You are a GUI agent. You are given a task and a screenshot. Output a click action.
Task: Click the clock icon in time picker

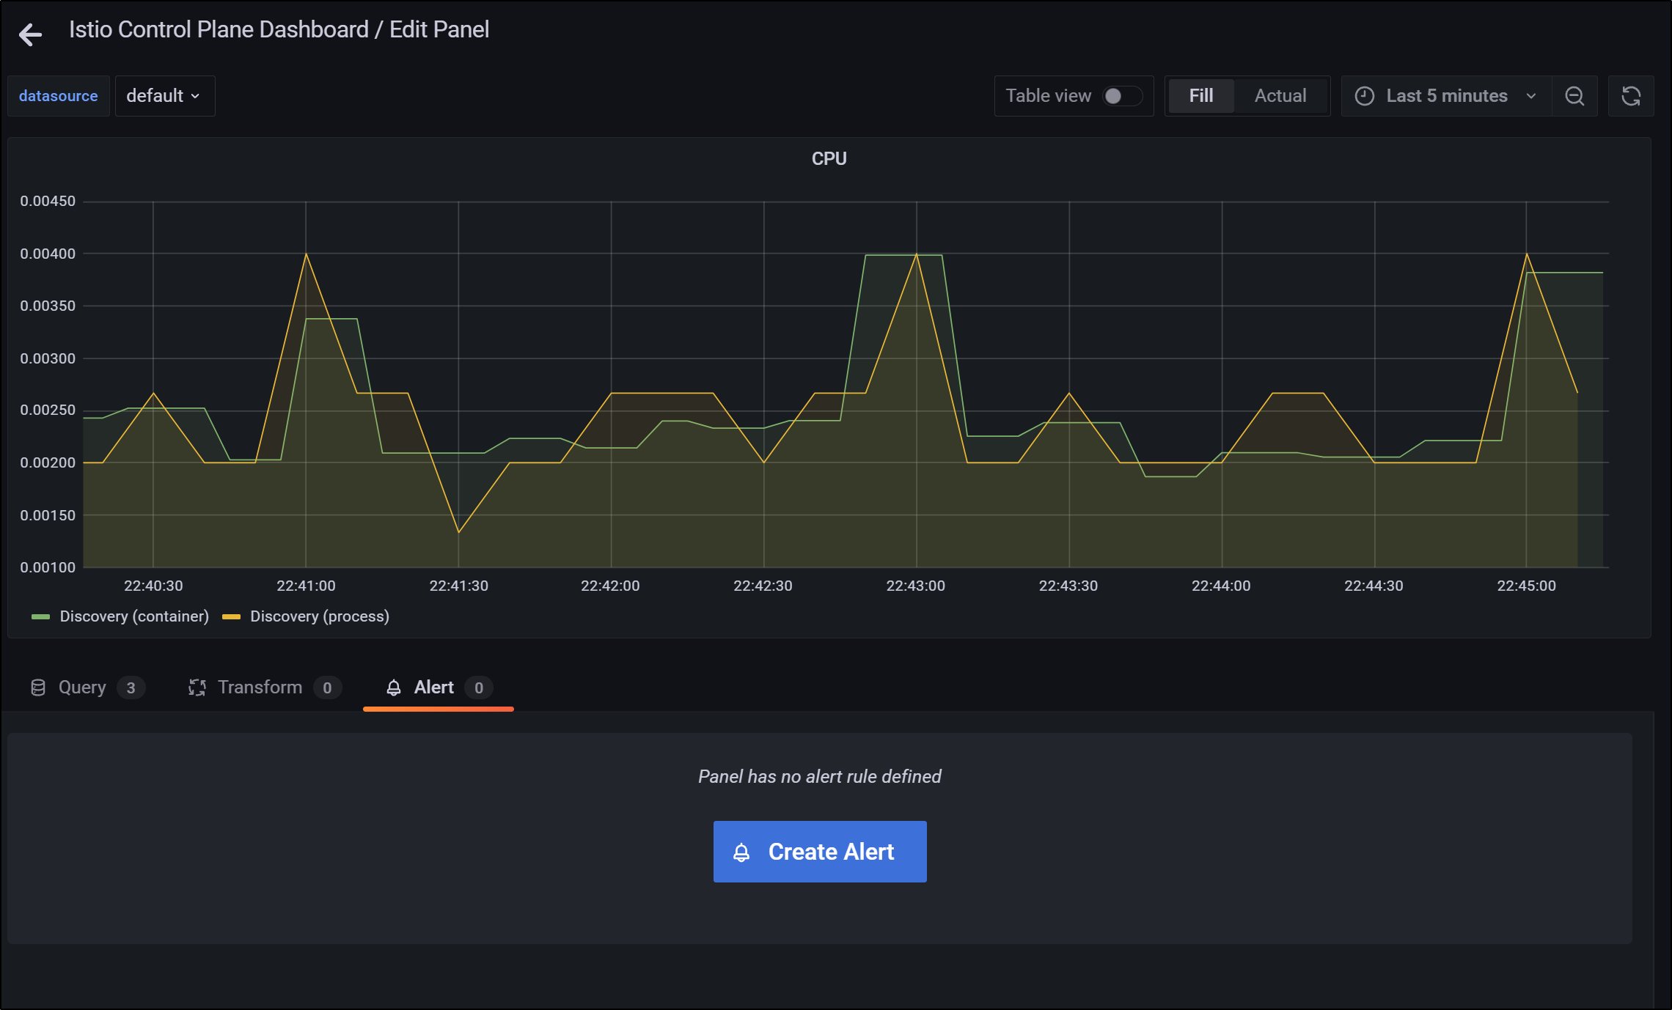1364,96
